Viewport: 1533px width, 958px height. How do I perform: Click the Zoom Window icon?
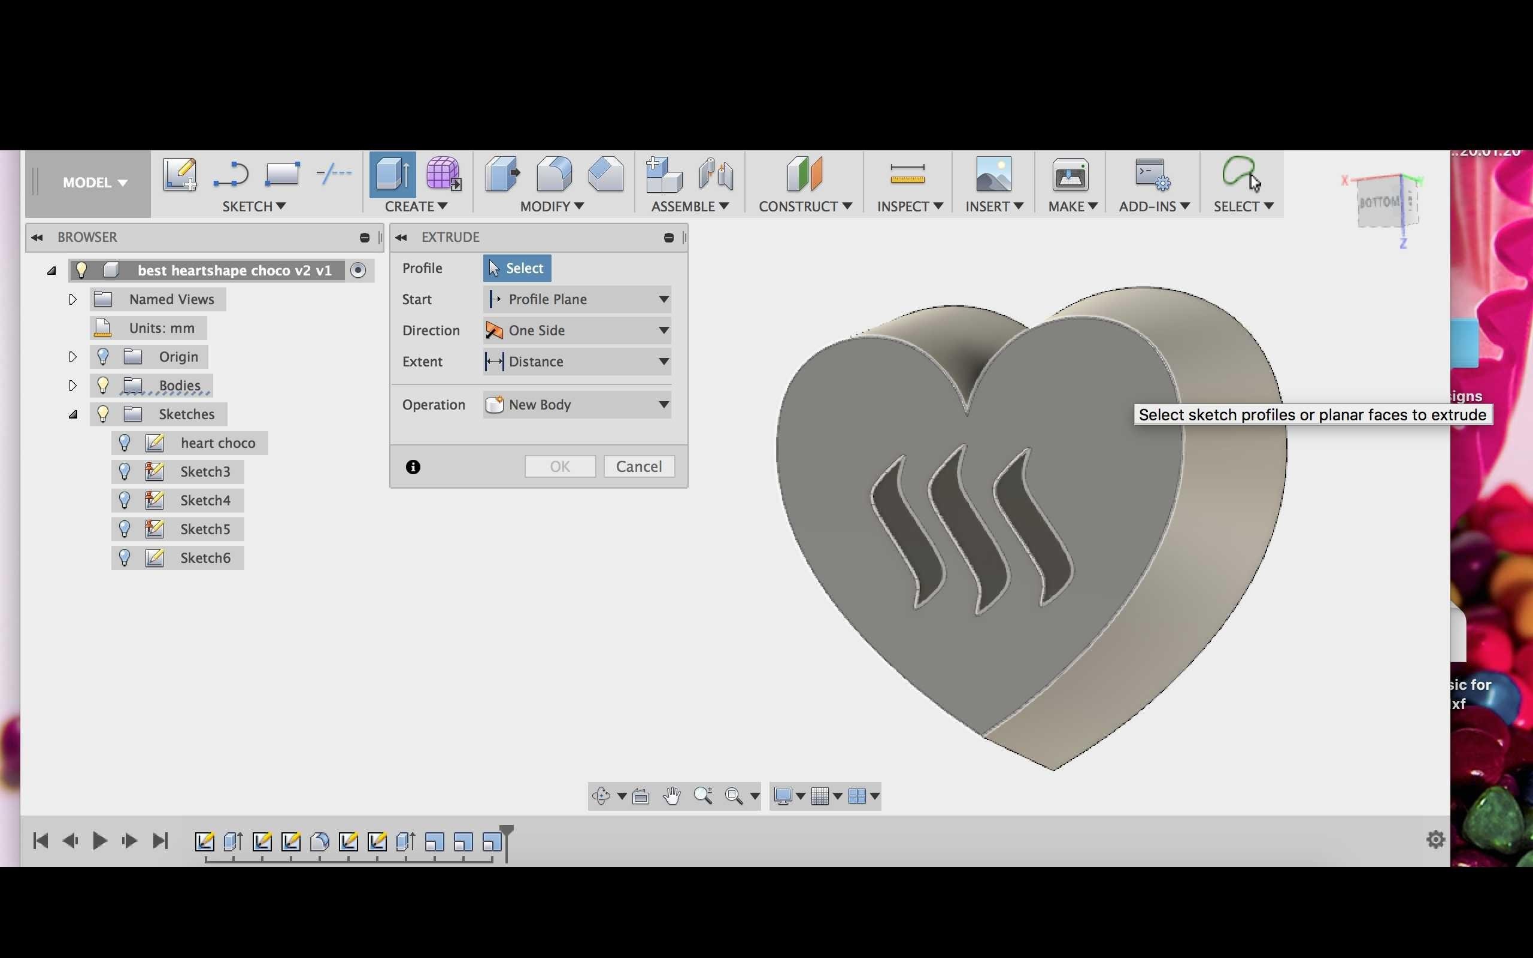click(734, 796)
